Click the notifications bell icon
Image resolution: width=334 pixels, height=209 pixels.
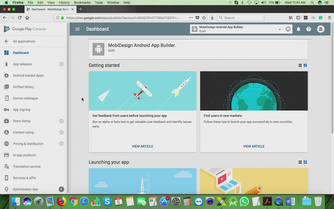pos(298,29)
